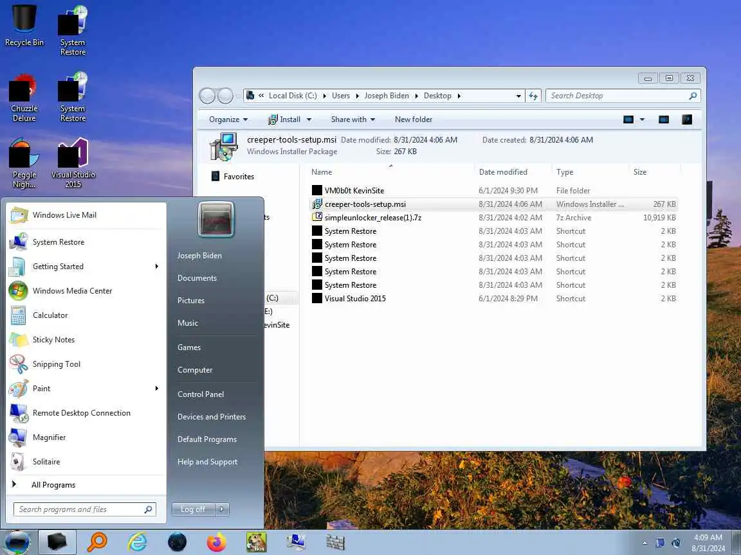Click the Explorer back navigation button
This screenshot has width=741, height=555.
[208, 96]
